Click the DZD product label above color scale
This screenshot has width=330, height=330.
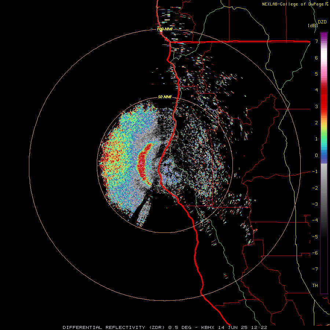(x=322, y=22)
